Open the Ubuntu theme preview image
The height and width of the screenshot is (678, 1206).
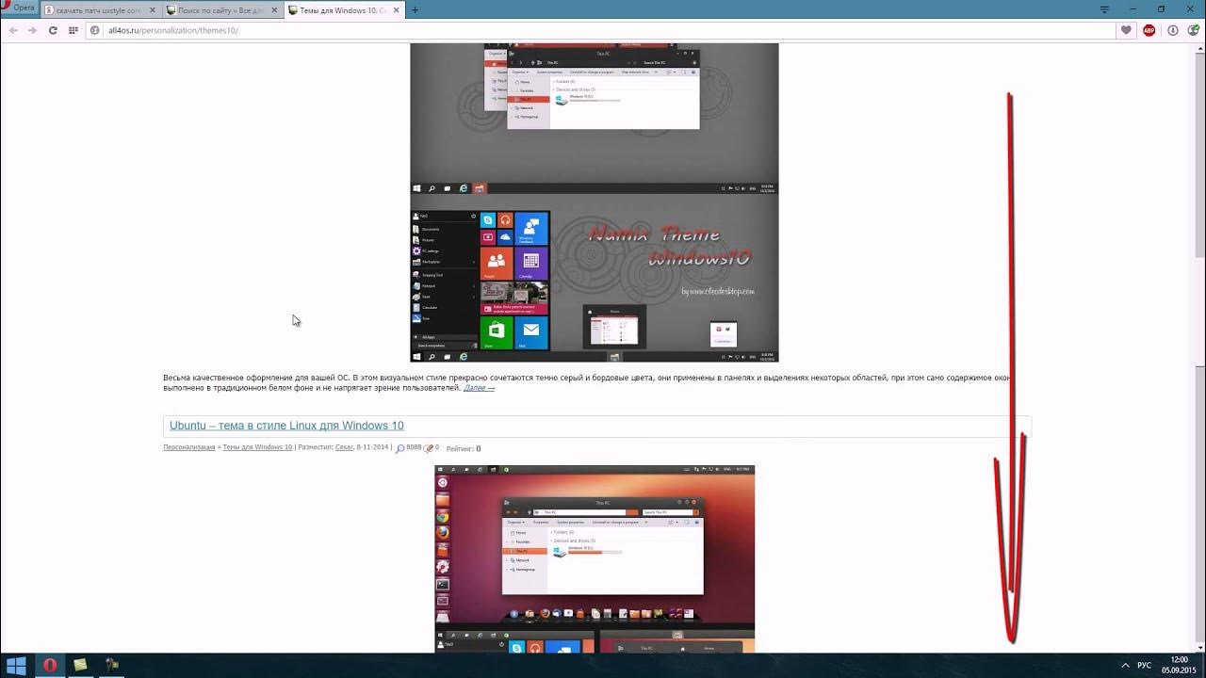[x=595, y=558]
